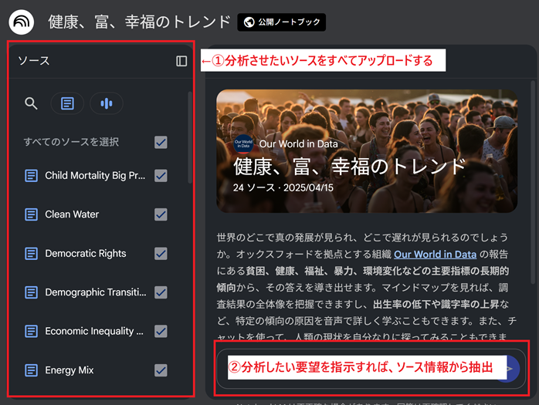Uncheck the Democratic Rights source checkbox
The height and width of the screenshot is (405, 539).
point(161,254)
